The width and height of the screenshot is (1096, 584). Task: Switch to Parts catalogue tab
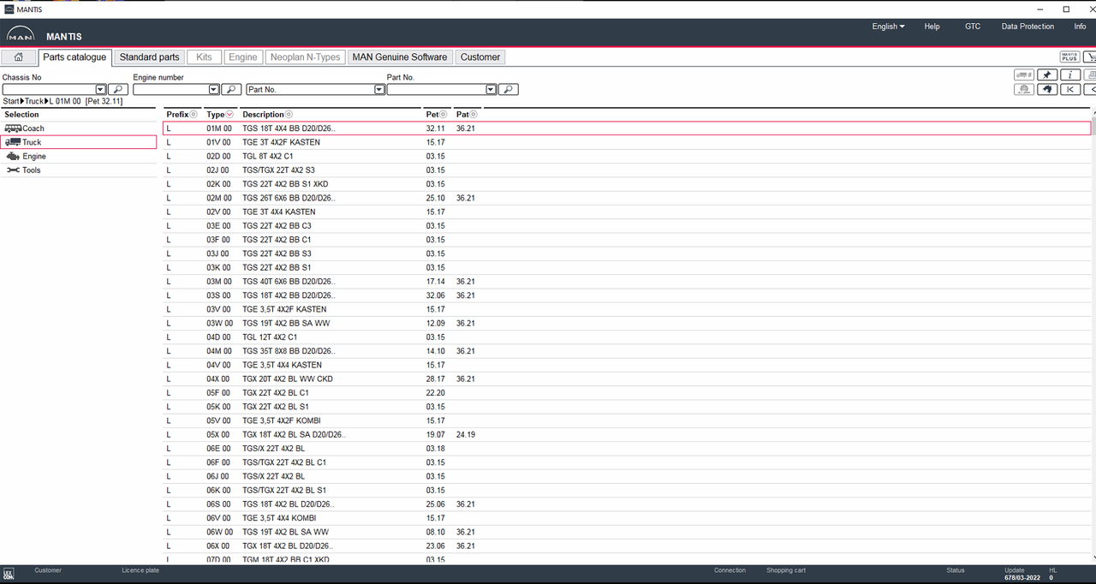click(74, 57)
